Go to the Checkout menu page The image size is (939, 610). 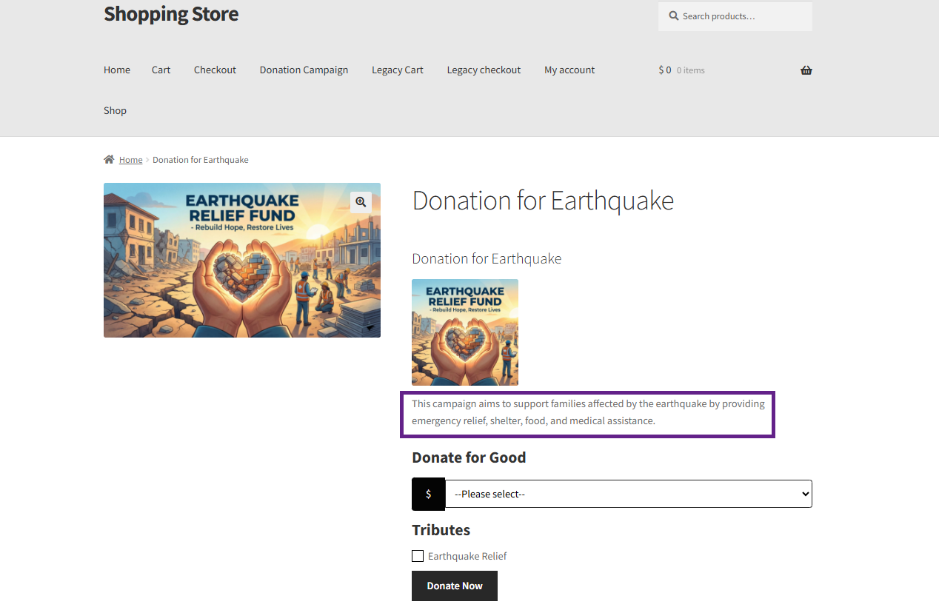215,70
